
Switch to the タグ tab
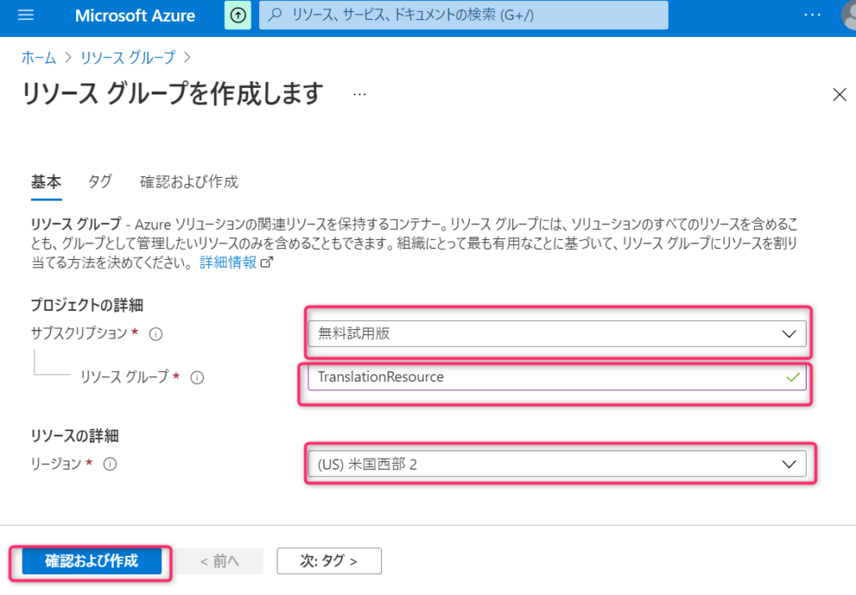100,182
